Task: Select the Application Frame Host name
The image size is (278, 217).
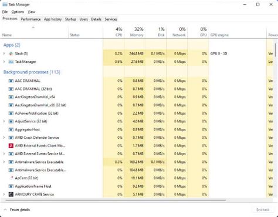Action: 33,186
